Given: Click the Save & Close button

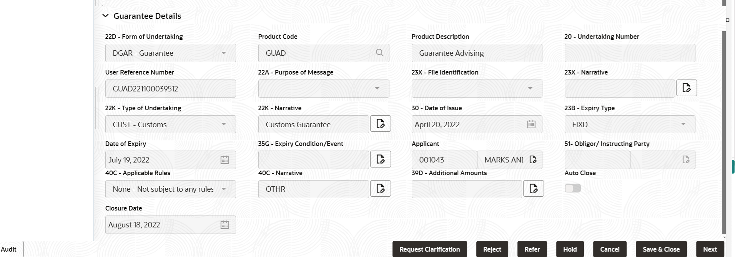Looking at the screenshot, I should [x=661, y=249].
